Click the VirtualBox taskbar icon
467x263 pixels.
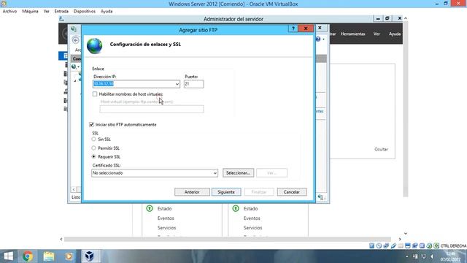coord(89,256)
